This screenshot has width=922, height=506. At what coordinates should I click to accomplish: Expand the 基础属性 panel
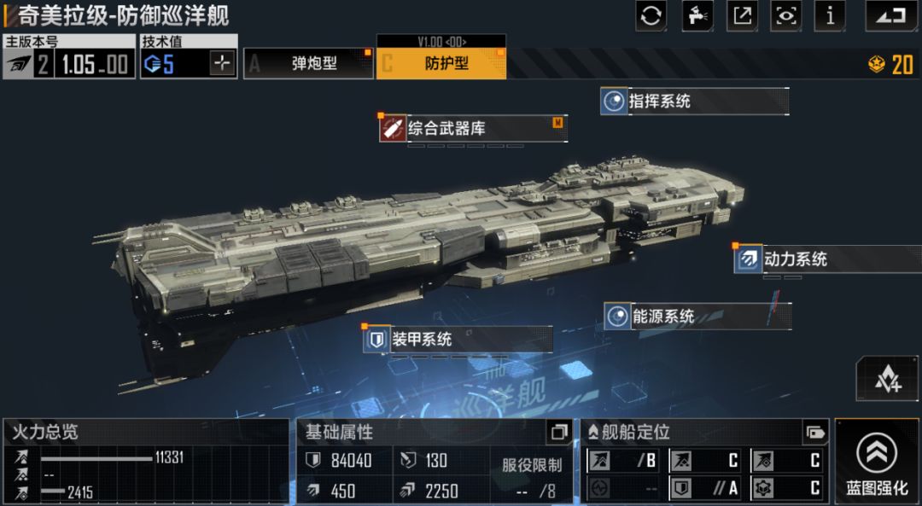click(558, 433)
